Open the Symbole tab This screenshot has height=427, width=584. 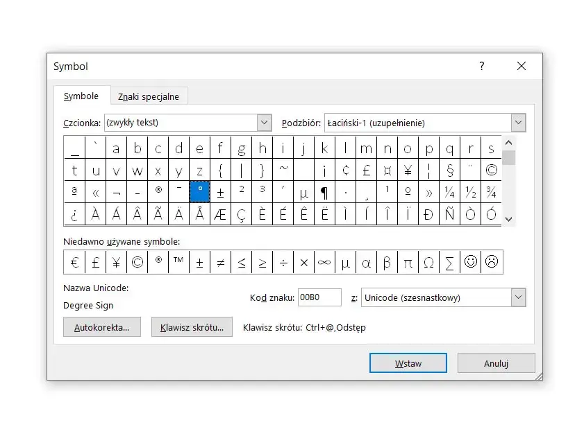pos(81,96)
